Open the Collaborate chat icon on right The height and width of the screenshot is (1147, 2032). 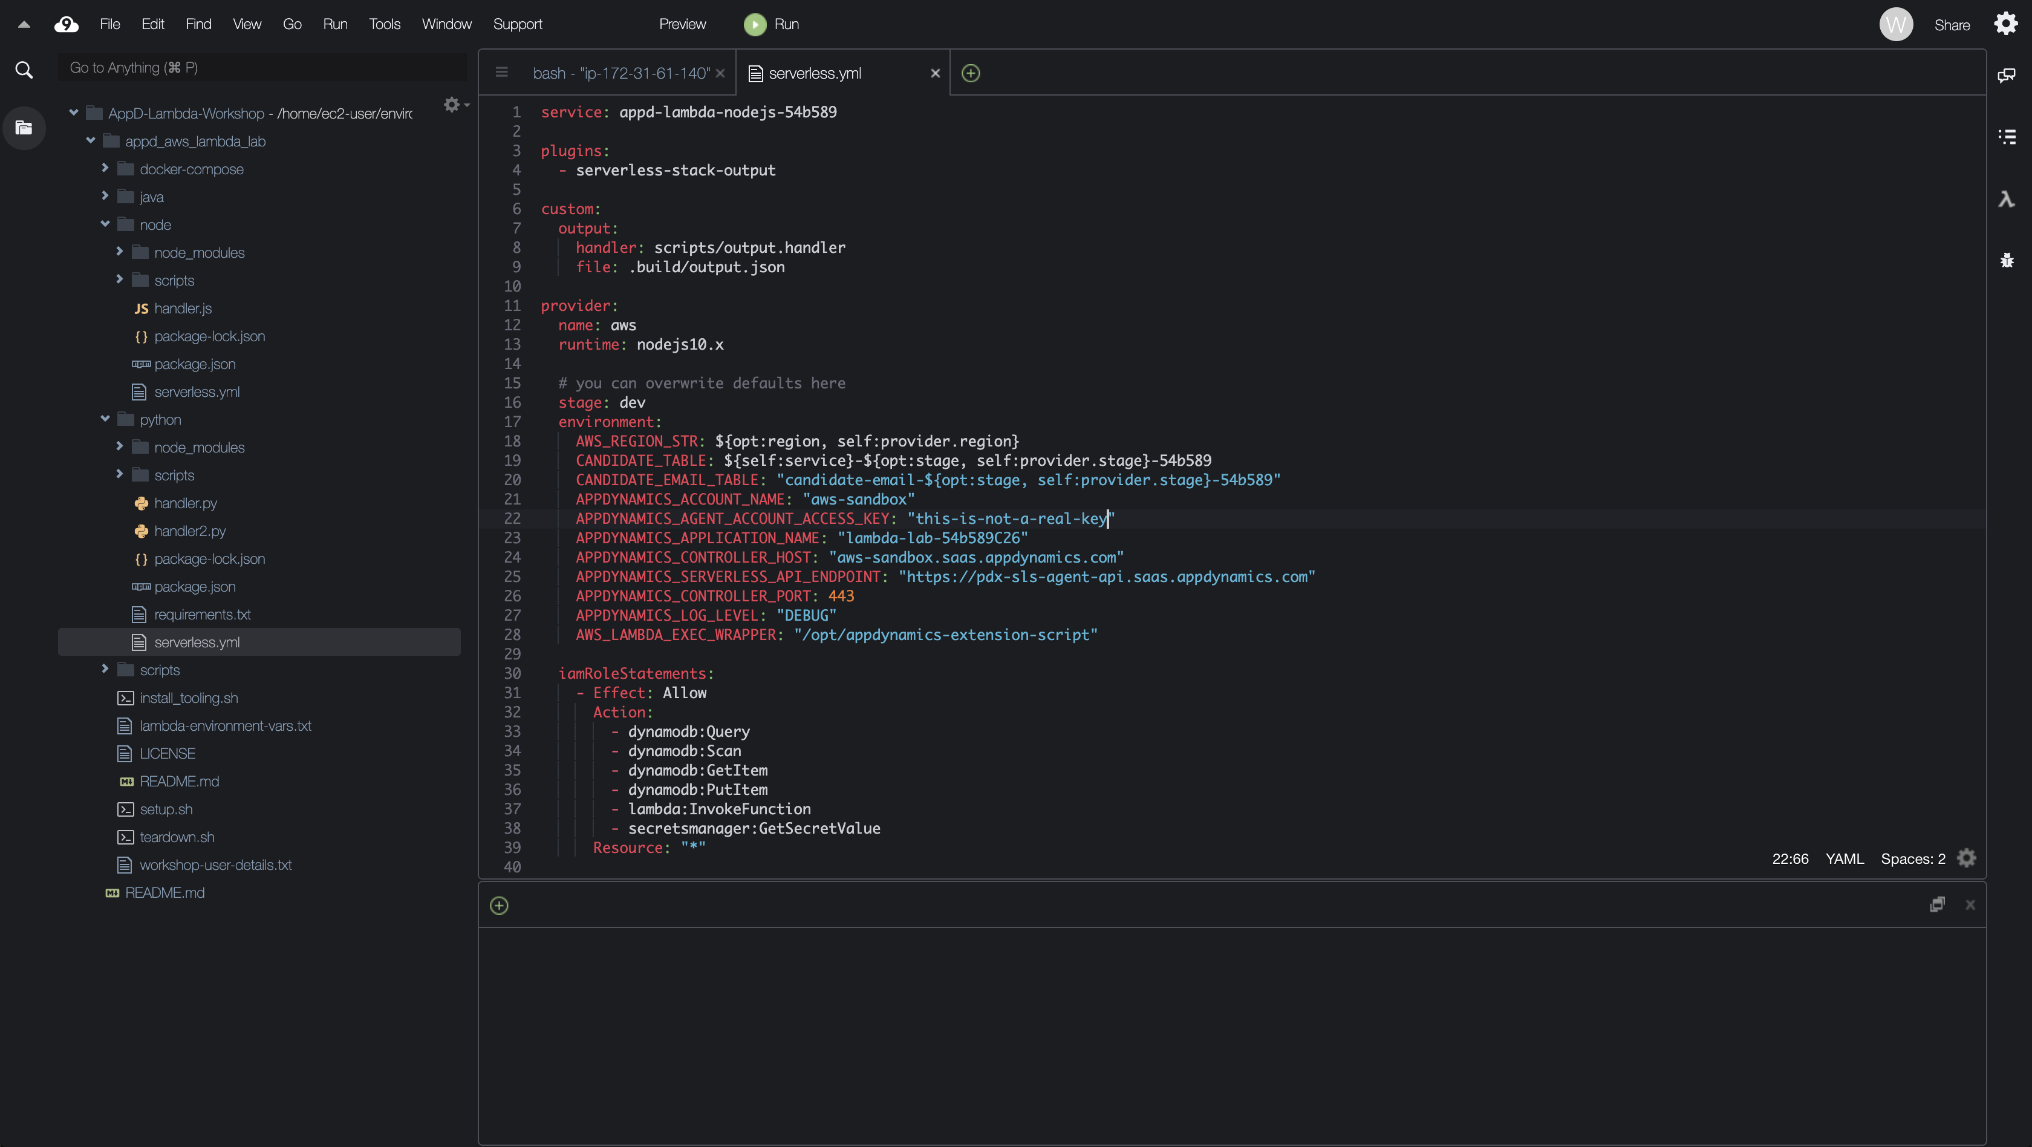[x=2007, y=75]
